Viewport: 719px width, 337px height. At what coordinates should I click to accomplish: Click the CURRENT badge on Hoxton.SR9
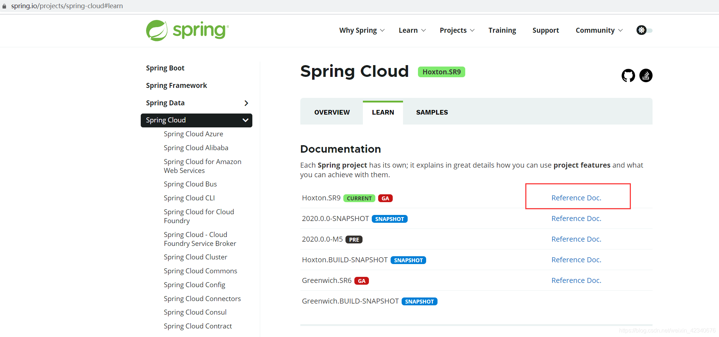[359, 199]
